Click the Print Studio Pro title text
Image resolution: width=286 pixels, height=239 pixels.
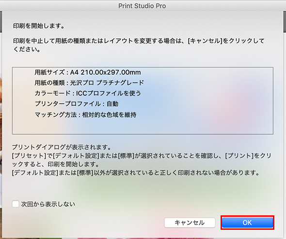click(142, 6)
